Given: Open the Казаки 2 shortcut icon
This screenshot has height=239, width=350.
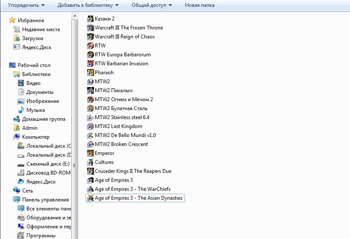Looking at the screenshot, I should pyautogui.click(x=90, y=19).
